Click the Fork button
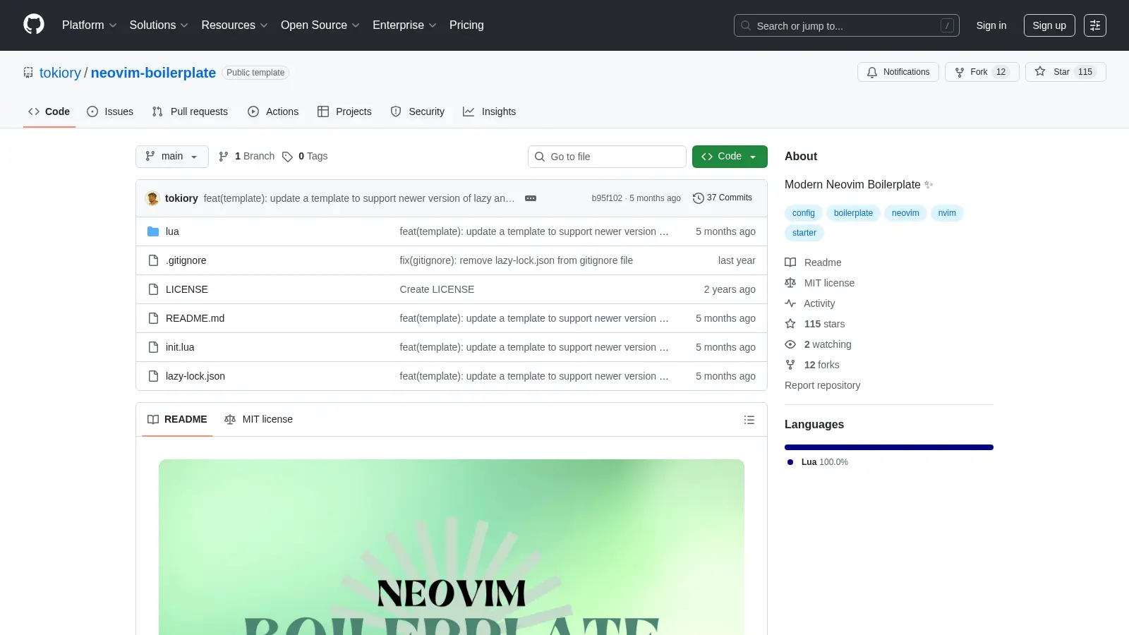Screen dimensions: 1129x635 pyautogui.click(x=982, y=72)
